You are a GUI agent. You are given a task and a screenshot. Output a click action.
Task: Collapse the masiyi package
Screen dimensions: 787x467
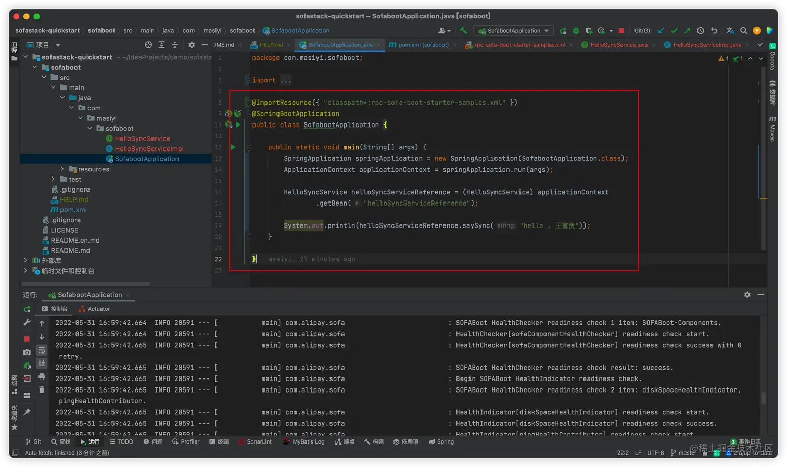coord(81,118)
